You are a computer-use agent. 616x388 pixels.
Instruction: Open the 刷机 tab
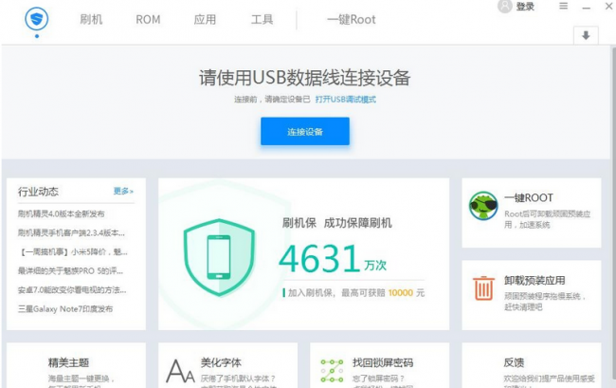point(91,19)
